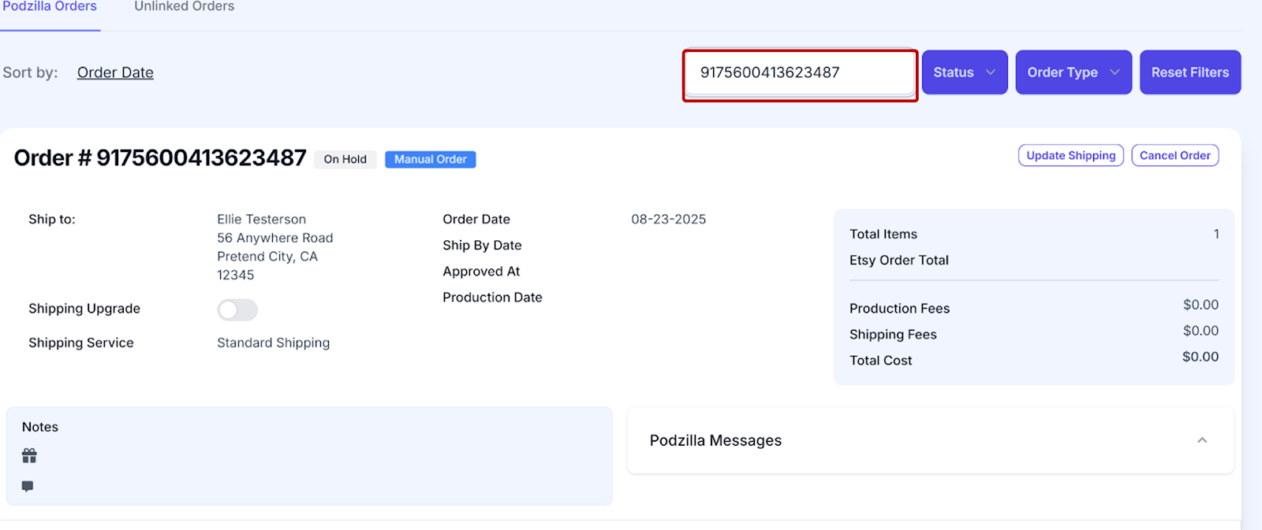Click the Order # 9175600413623487 heading
1262x530 pixels.
(x=160, y=158)
